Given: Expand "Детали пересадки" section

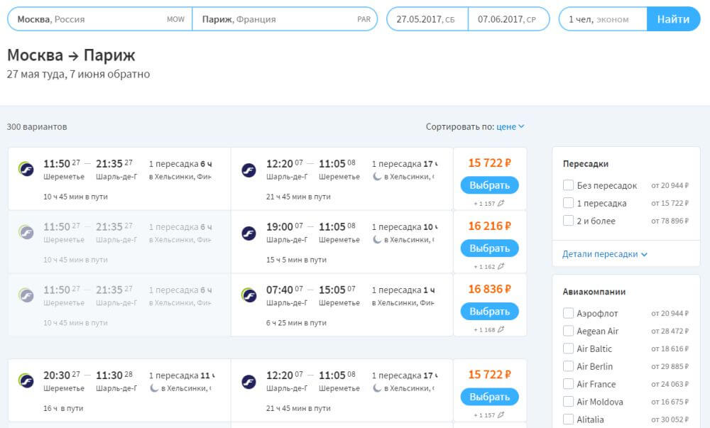Looking at the screenshot, I should 604,254.
